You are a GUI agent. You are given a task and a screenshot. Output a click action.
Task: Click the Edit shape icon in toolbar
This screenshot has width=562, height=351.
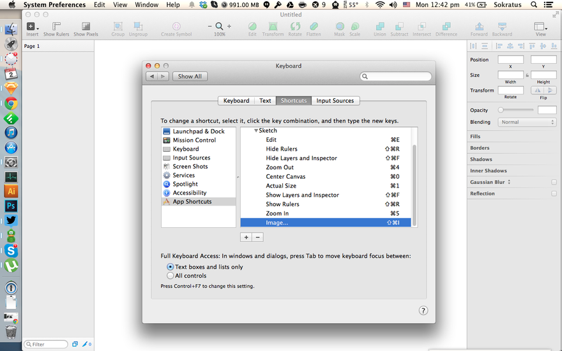click(252, 29)
